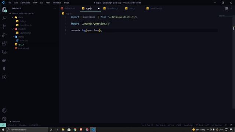Click the './models/Question.js' import line

point(90,23)
